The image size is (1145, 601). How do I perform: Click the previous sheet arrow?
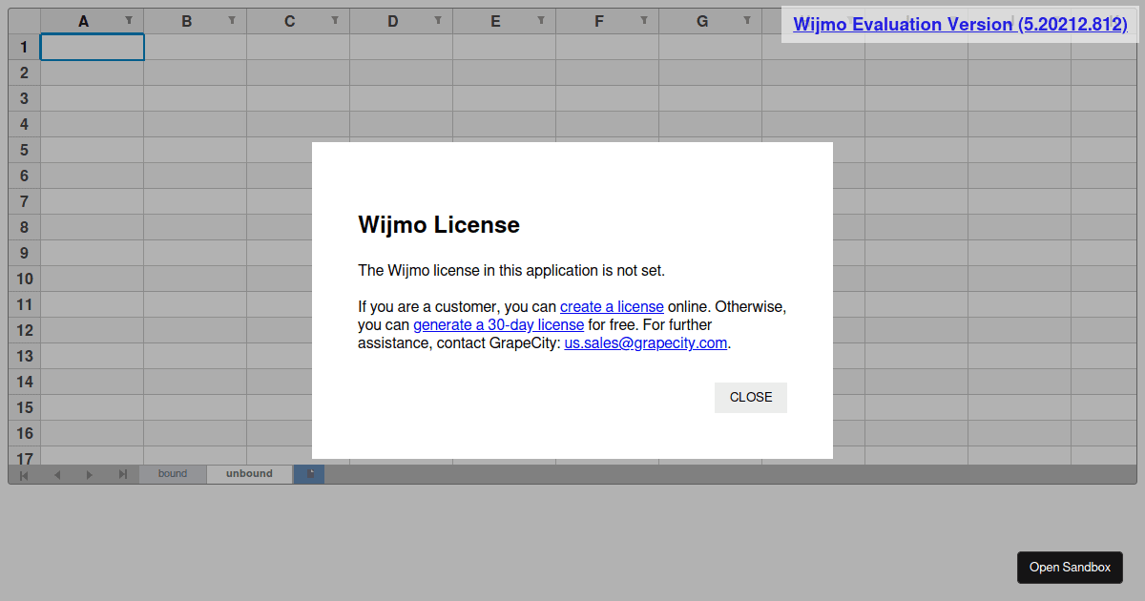56,474
